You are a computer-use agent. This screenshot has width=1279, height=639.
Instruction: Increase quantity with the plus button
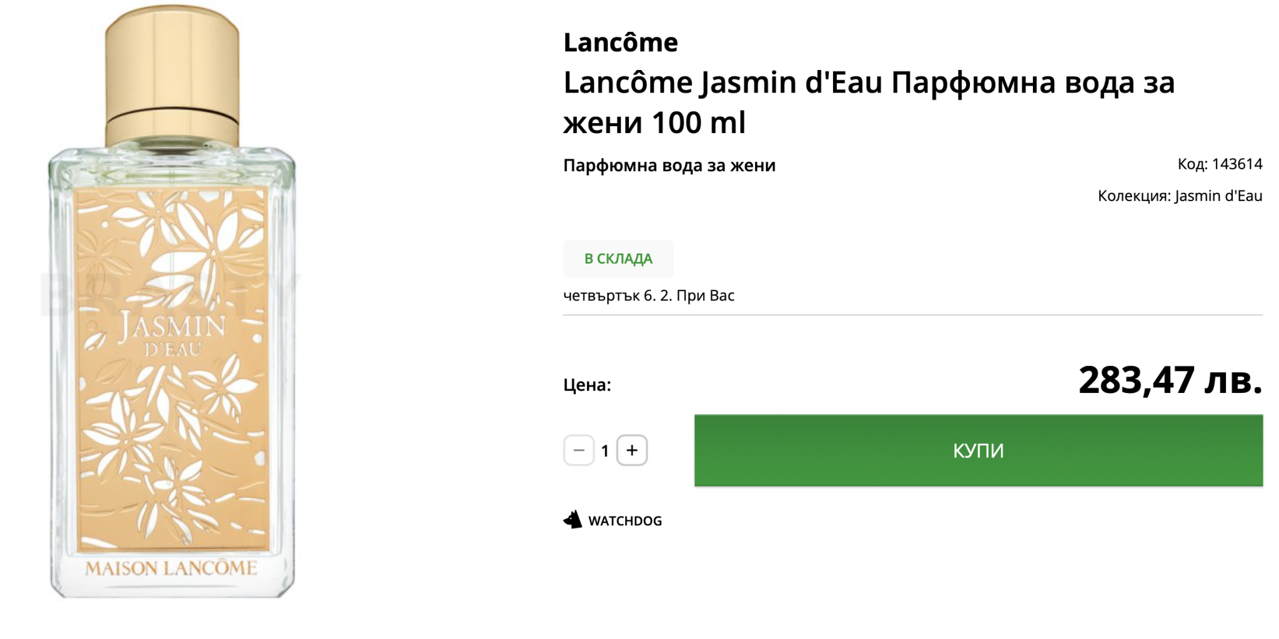pyautogui.click(x=632, y=450)
